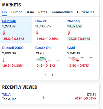Screen dimensions: 103x109
Task: Open the Gold price sparkline chart
Action: pos(80,59)
